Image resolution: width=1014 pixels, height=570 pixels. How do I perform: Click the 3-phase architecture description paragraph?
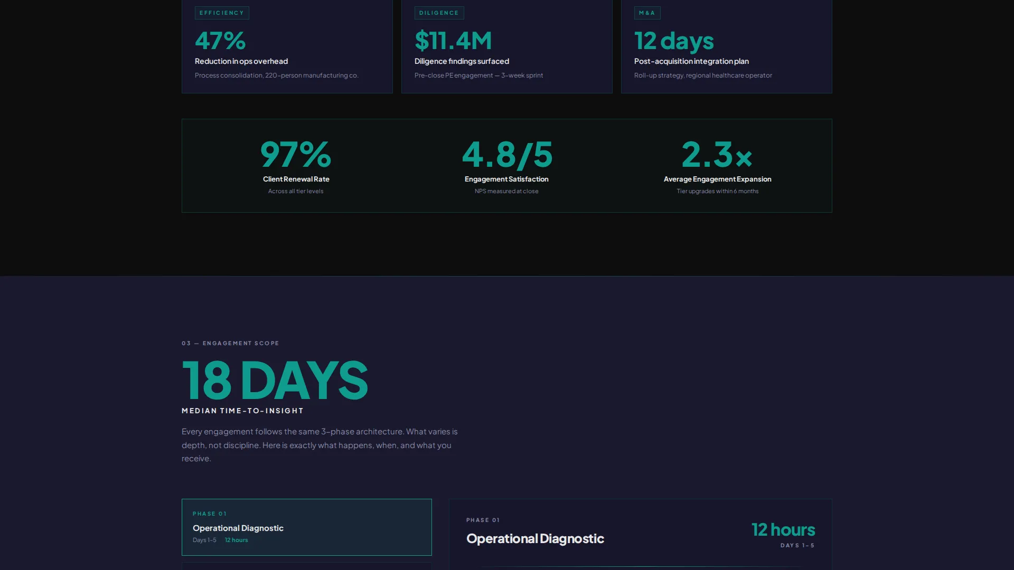pyautogui.click(x=320, y=445)
